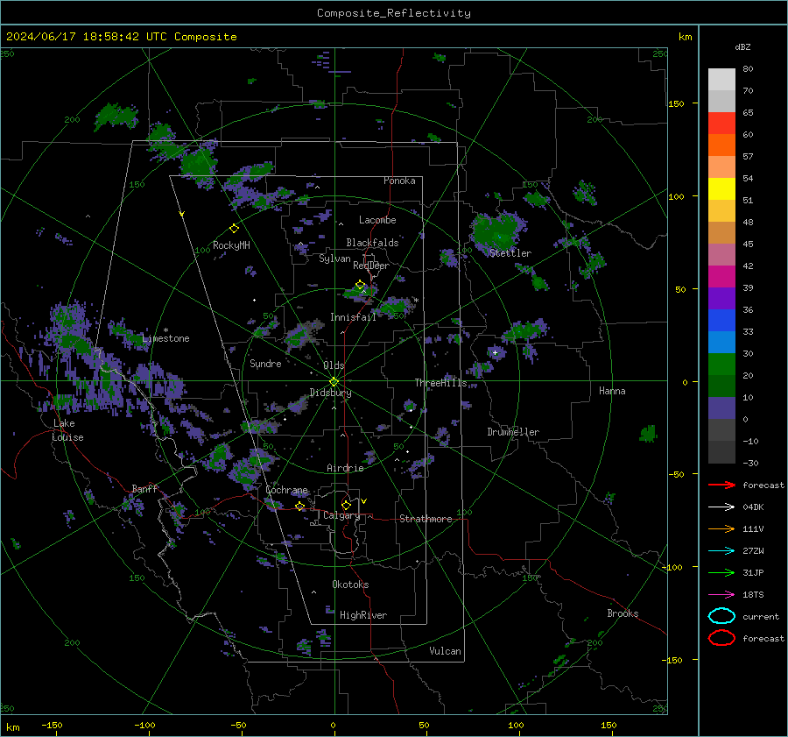788x737 pixels.
Task: Click the HighRiver town label
Action: pos(363,615)
